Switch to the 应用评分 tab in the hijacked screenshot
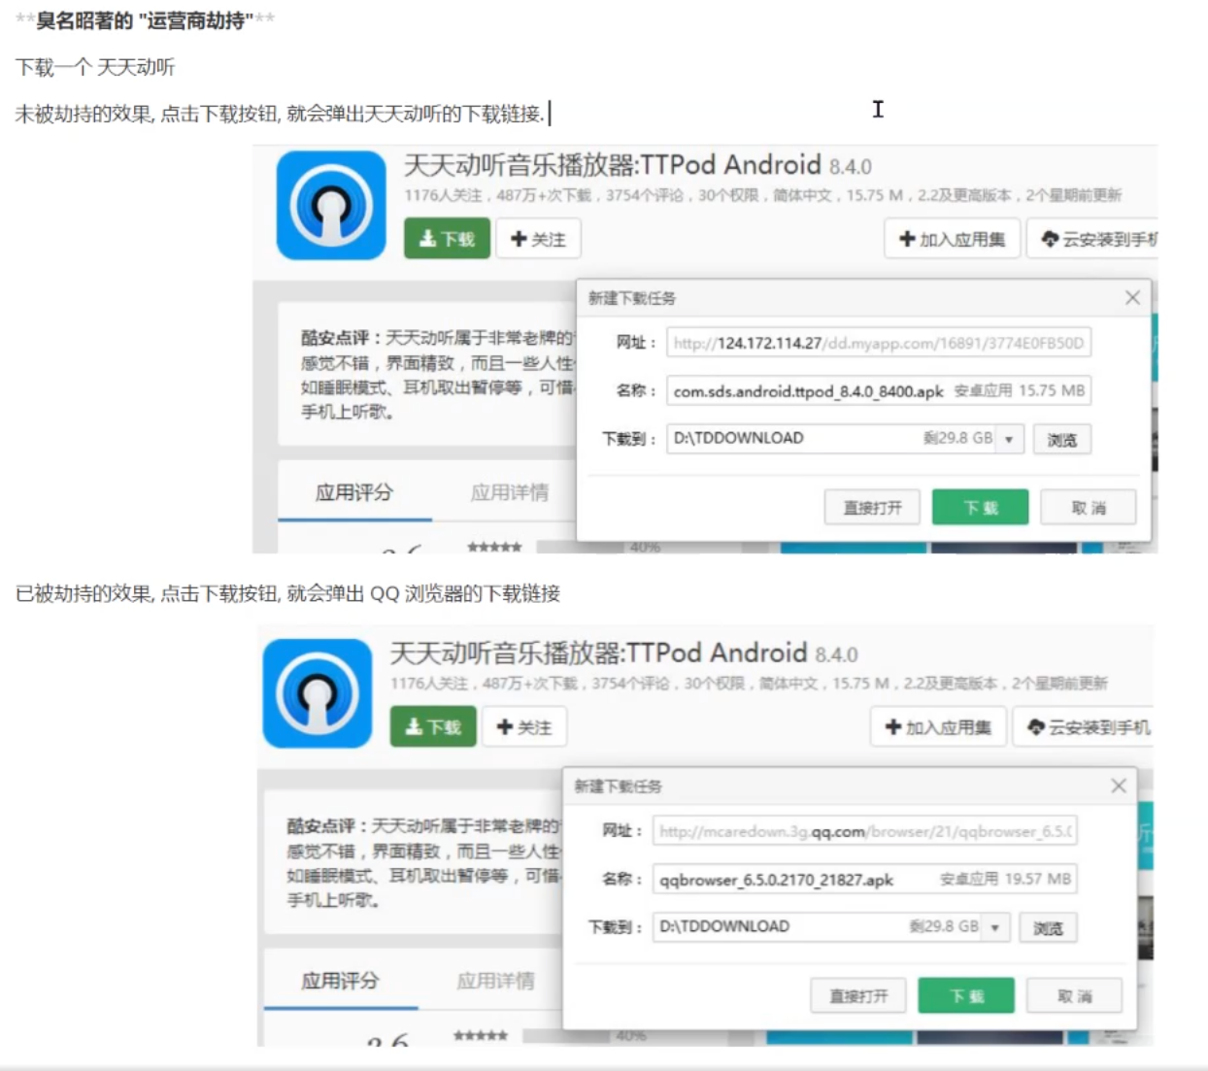The image size is (1208, 1071). [340, 981]
